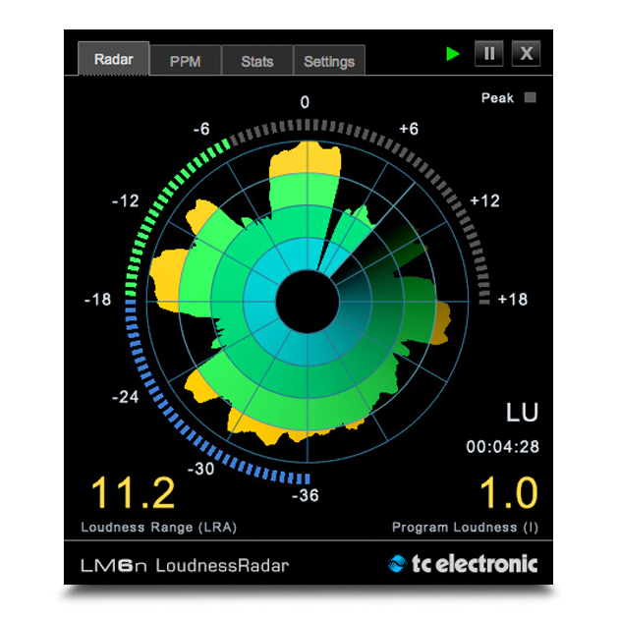Click the 00:04:28 elapsed time readout
Screen dimensions: 619x619
(x=502, y=447)
